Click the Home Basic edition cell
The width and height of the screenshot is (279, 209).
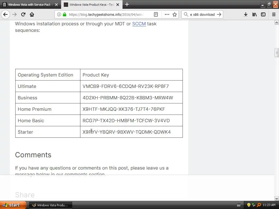pos(48,121)
